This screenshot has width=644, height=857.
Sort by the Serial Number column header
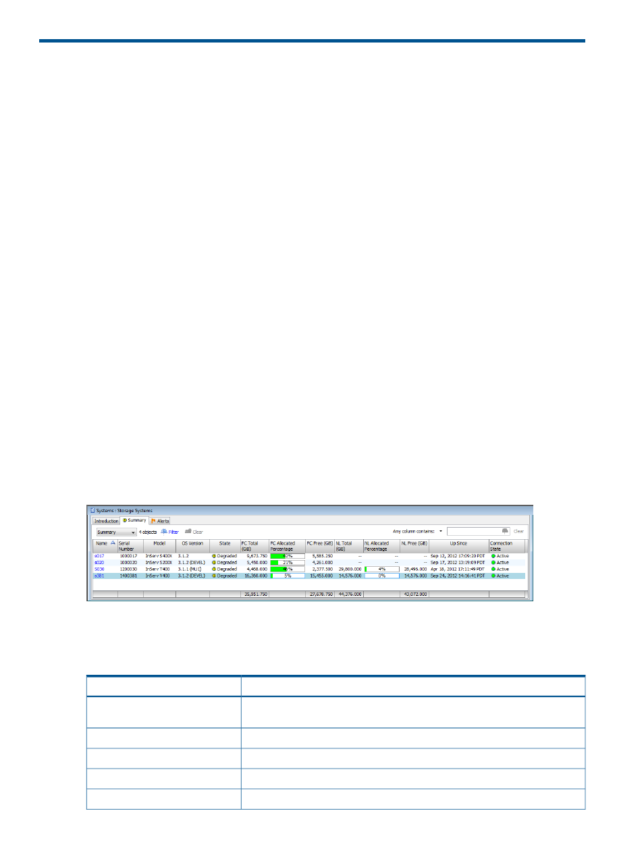[130, 546]
